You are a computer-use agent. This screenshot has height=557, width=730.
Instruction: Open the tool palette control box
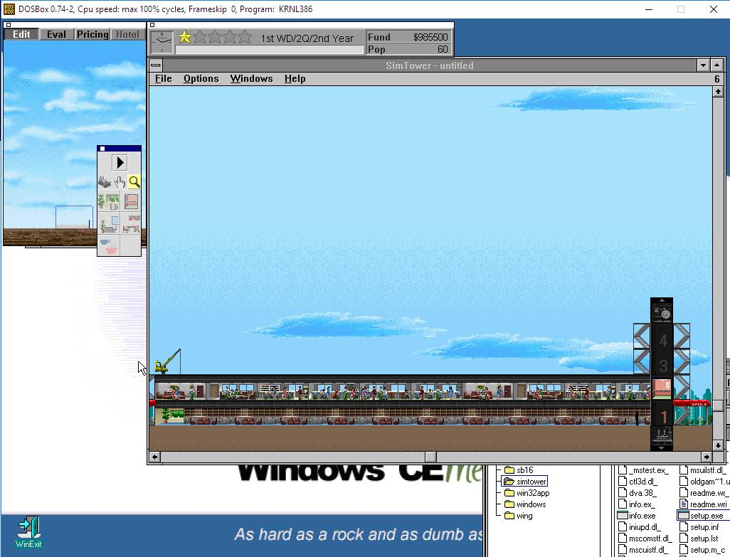[102, 149]
